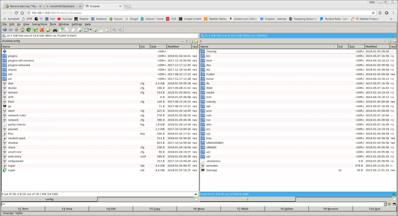Click the F5 Copy button
398x216 pixels.
[155, 209]
